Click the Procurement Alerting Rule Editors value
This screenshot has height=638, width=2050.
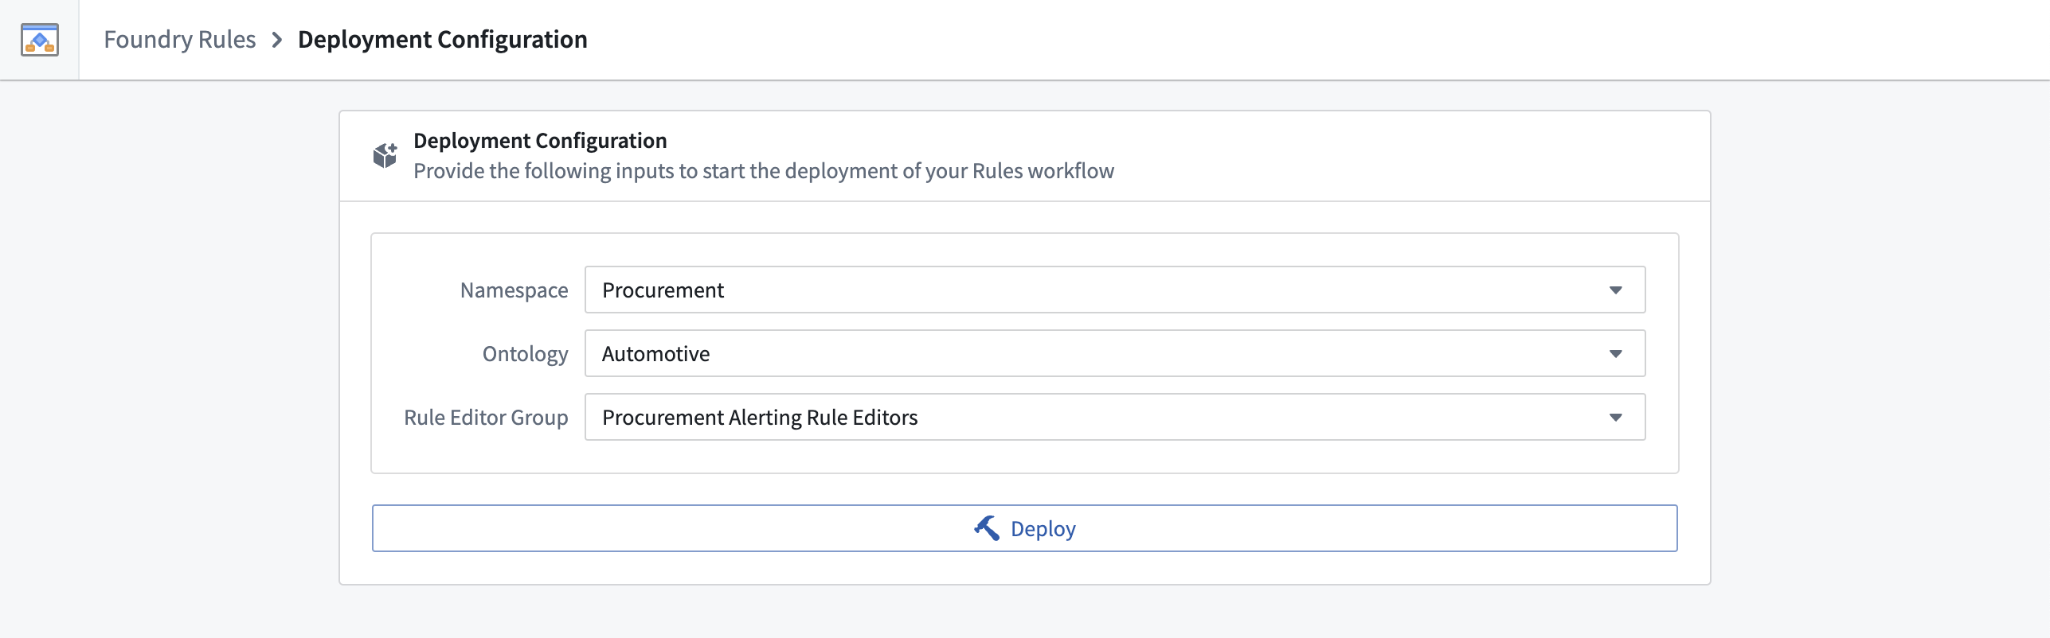pos(759,418)
